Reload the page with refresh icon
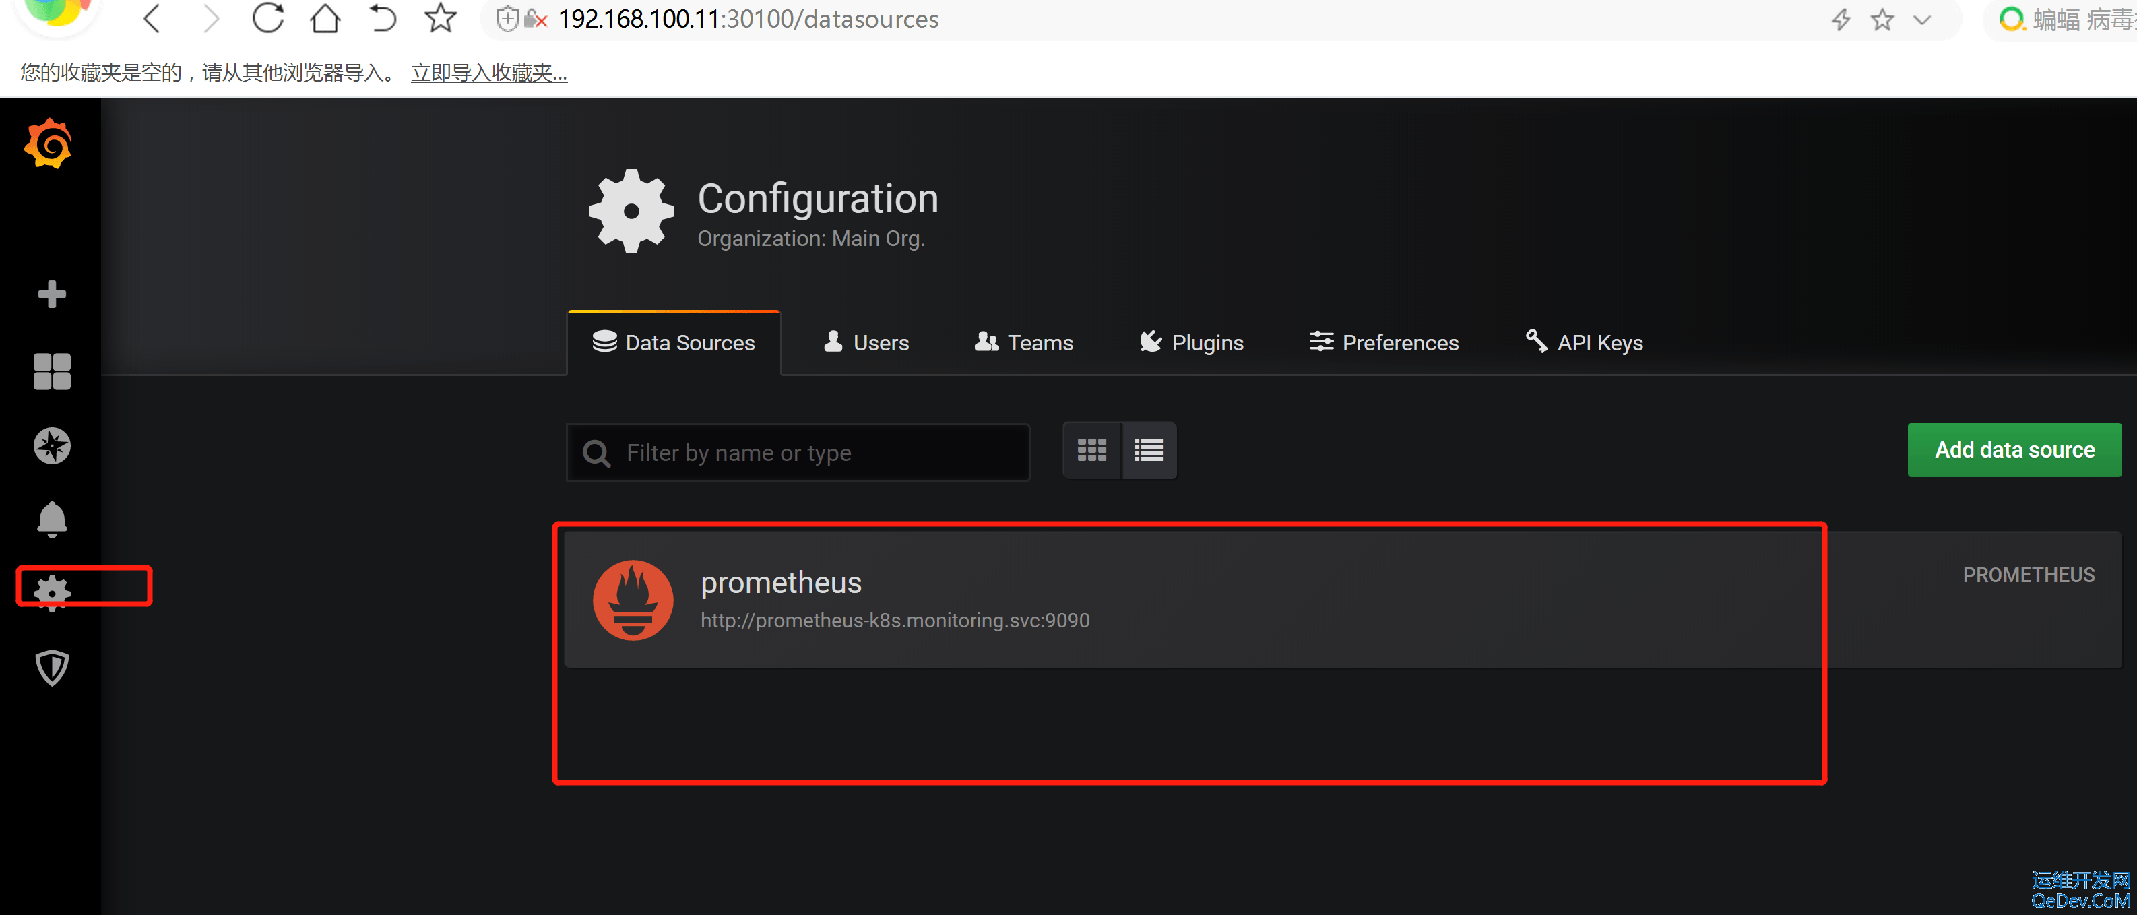 pos(268,18)
